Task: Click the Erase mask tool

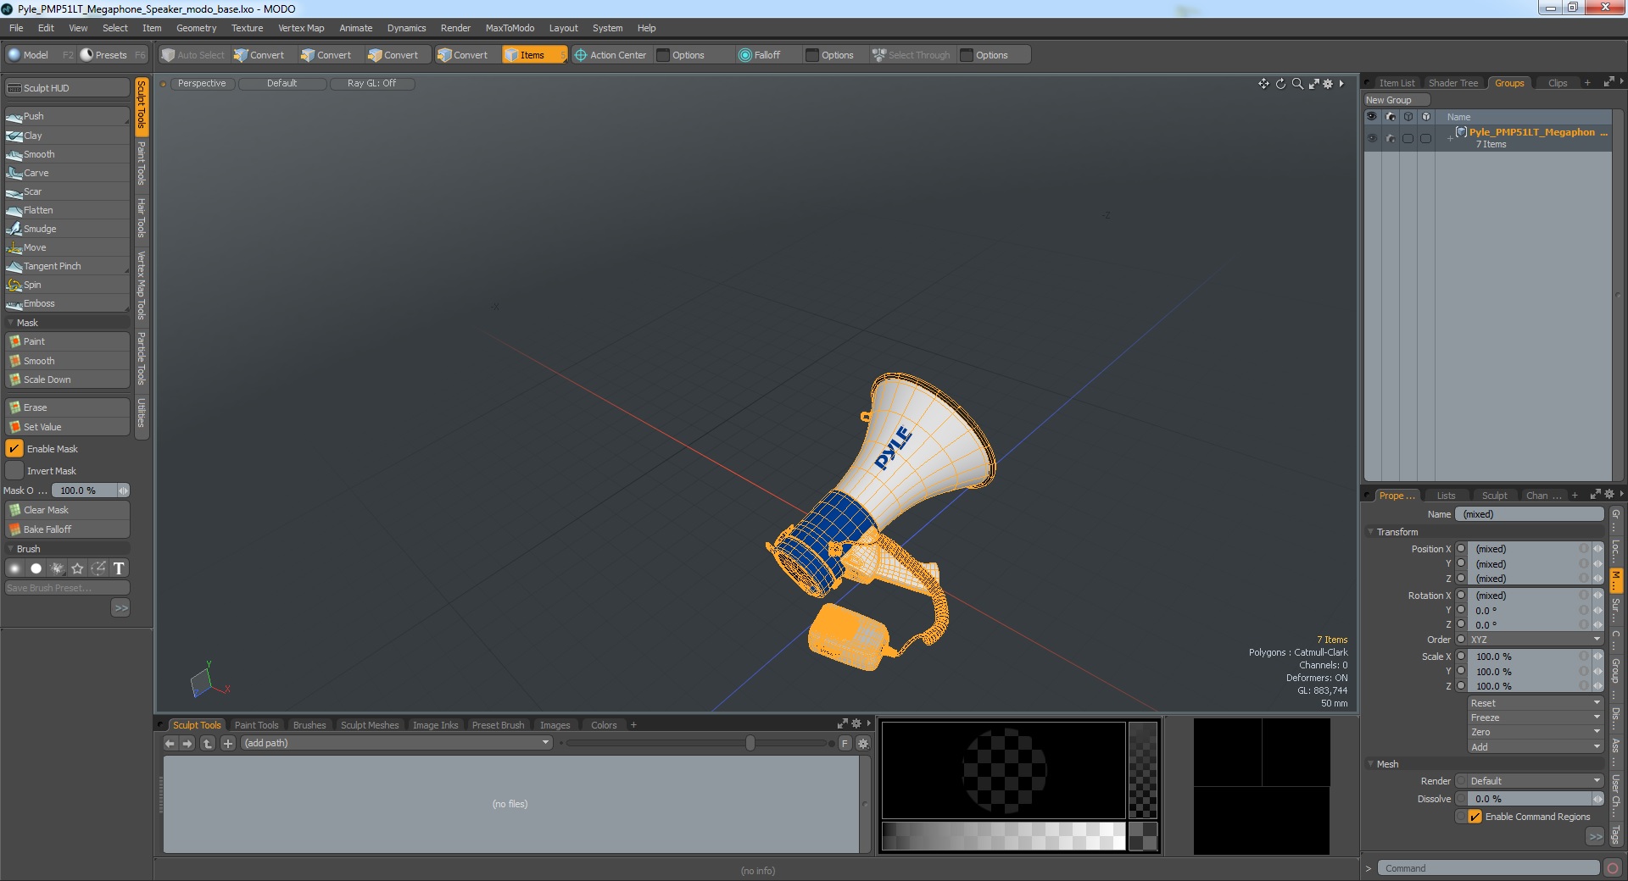Action: pyautogui.click(x=67, y=407)
